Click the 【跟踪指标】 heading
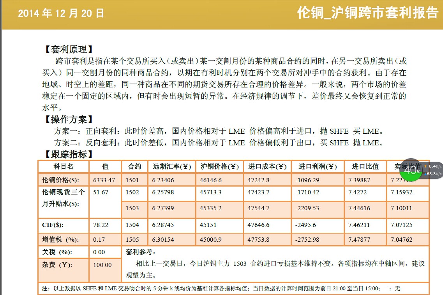This screenshot has height=295, width=443. (69, 154)
